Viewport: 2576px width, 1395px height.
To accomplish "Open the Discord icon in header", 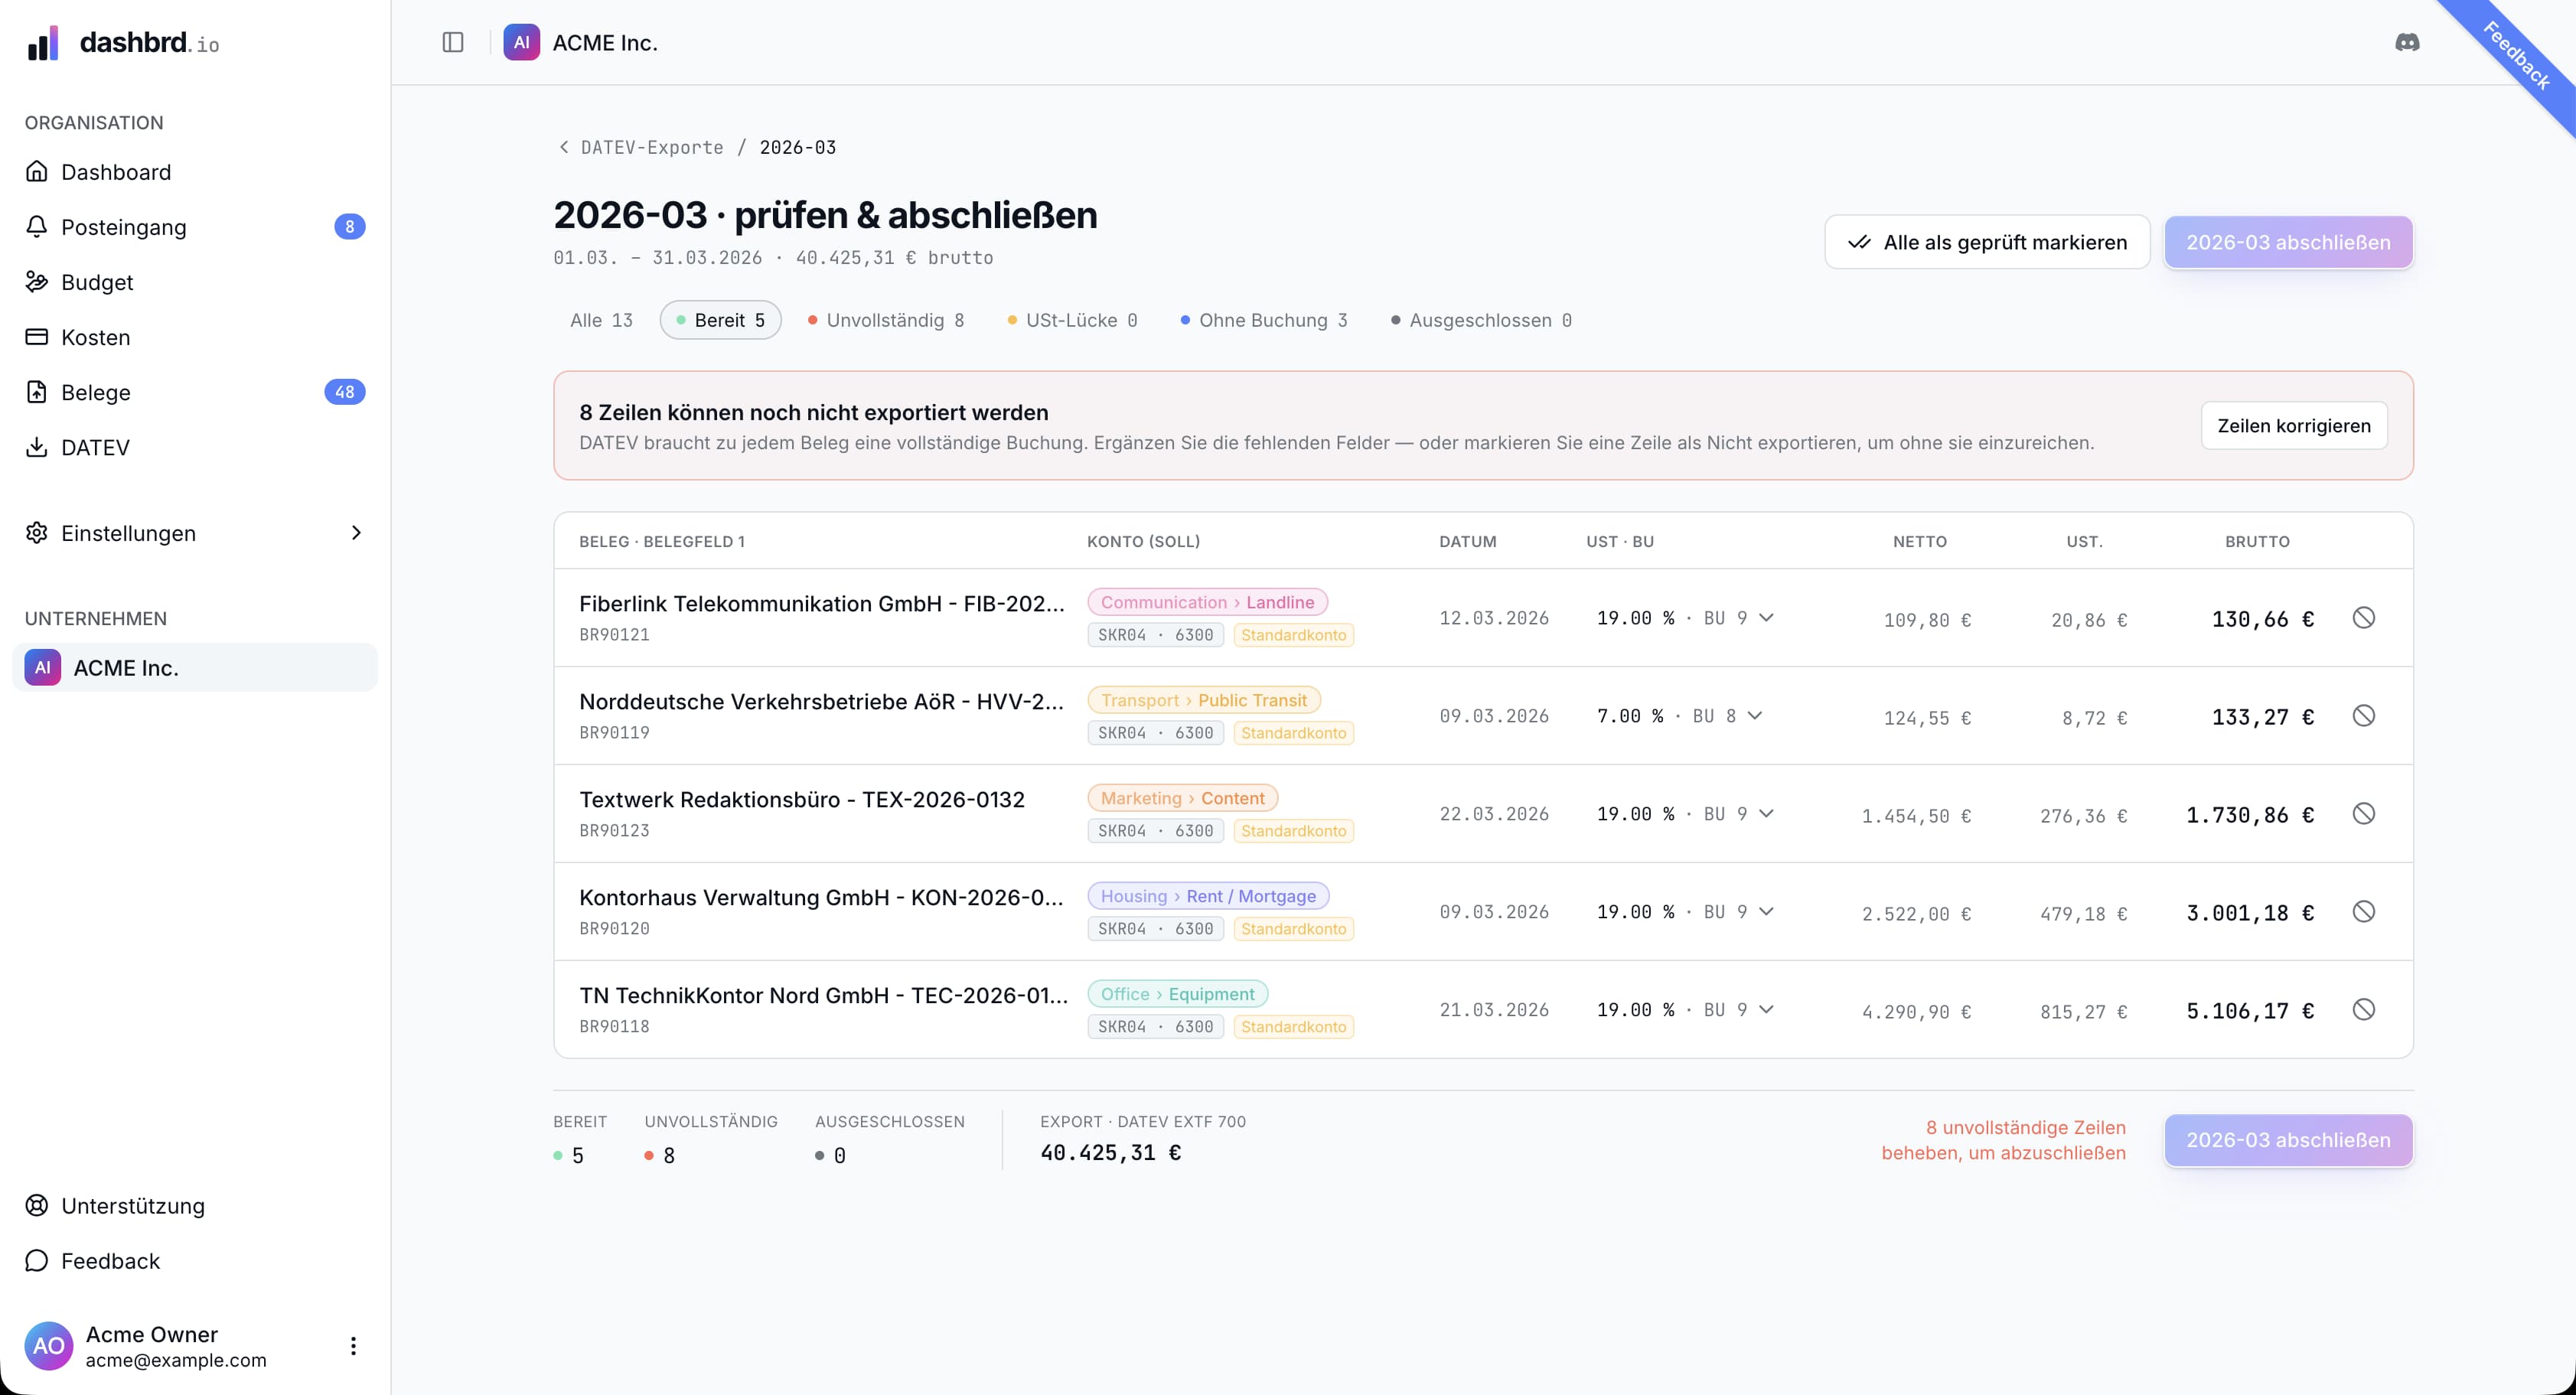I will (2407, 42).
